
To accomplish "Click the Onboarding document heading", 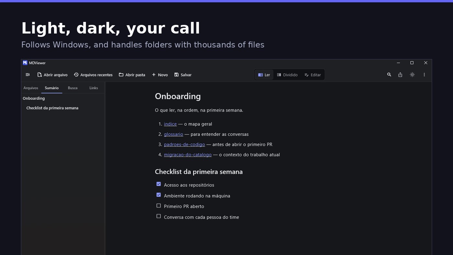I will 178,96.
